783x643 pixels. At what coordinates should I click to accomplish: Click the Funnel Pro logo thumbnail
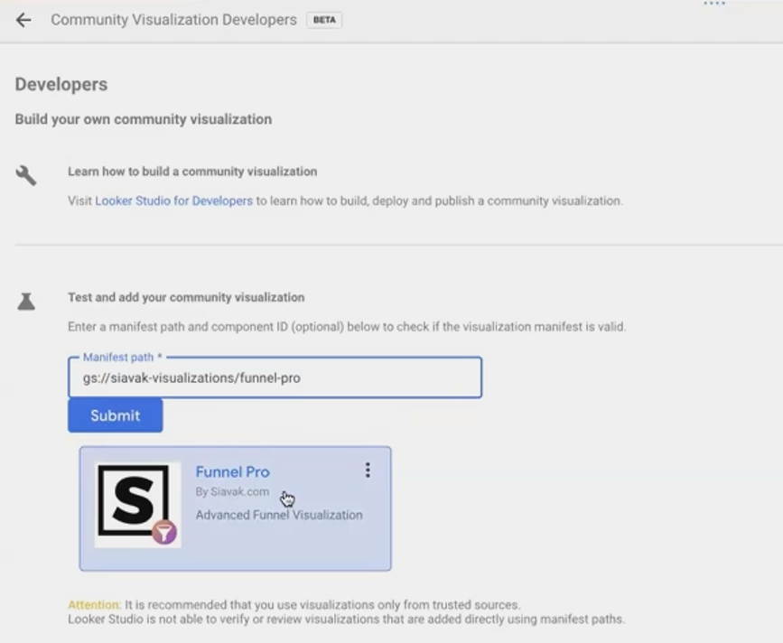click(137, 504)
